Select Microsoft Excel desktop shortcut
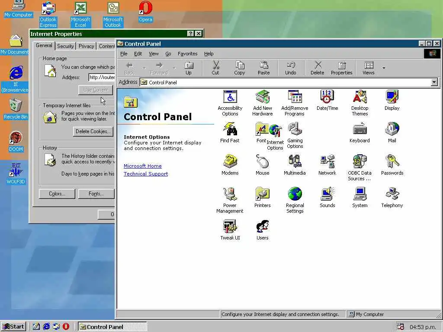Image resolution: width=443 pixels, height=332 pixels. 80,14
